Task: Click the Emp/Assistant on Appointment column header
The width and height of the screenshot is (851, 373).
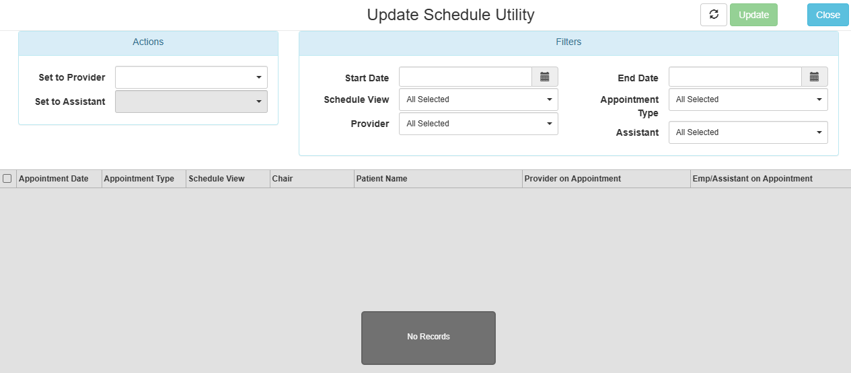Action: pyautogui.click(x=771, y=179)
